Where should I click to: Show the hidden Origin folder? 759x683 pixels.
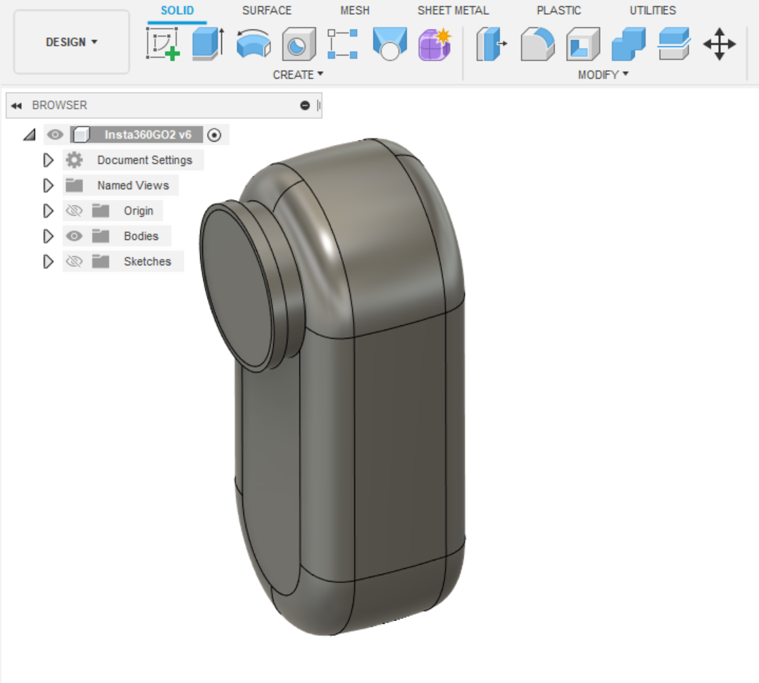click(x=74, y=211)
